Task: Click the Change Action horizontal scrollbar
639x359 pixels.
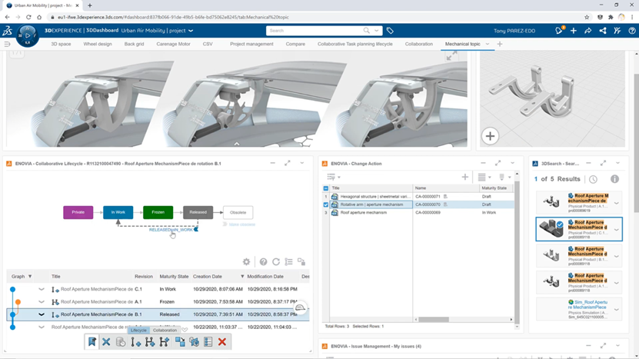Action: pyautogui.click(x=434, y=320)
